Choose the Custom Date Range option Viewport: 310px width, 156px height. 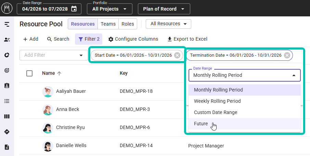tap(245, 112)
